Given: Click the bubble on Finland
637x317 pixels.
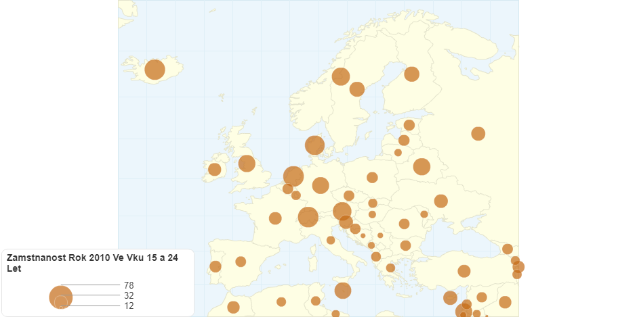Looking at the screenshot, I should click(411, 74).
